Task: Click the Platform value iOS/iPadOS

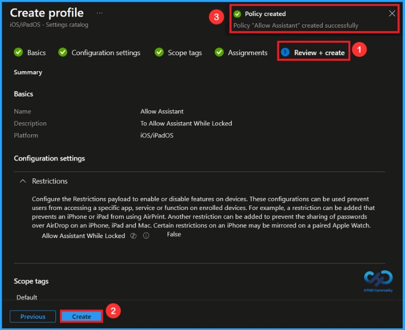Action: pyautogui.click(x=157, y=135)
